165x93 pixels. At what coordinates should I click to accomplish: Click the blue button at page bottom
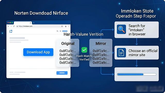pyautogui.click(x=62, y=73)
